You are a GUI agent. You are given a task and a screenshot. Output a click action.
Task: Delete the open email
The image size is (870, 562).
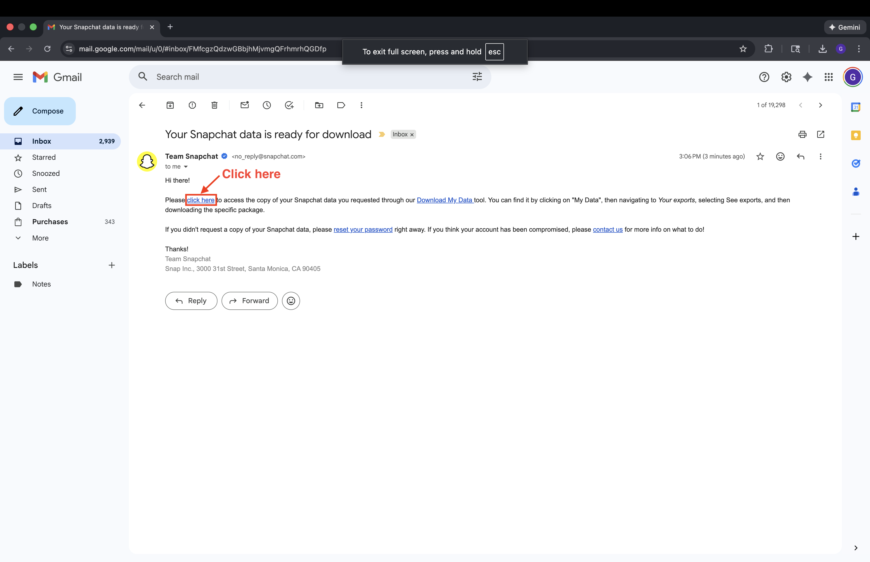[214, 105]
